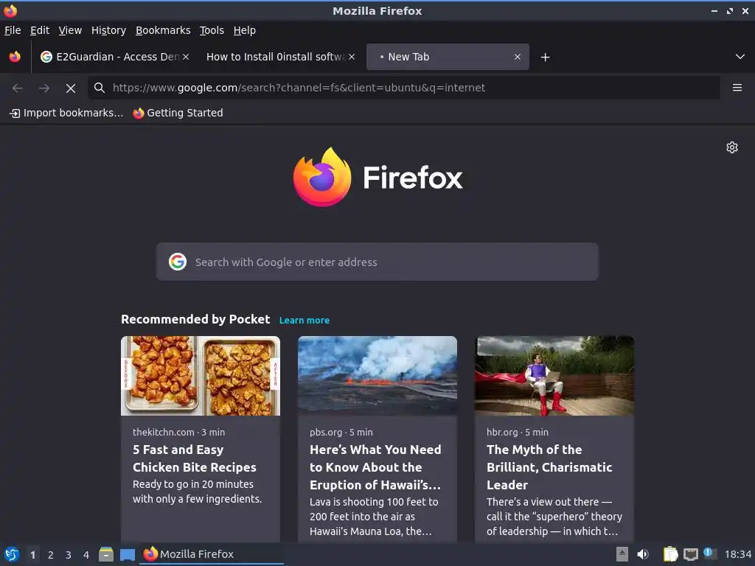Viewport: 755px width, 566px height.
Task: Click Learn more link beside Pocket
Action: pyautogui.click(x=305, y=320)
